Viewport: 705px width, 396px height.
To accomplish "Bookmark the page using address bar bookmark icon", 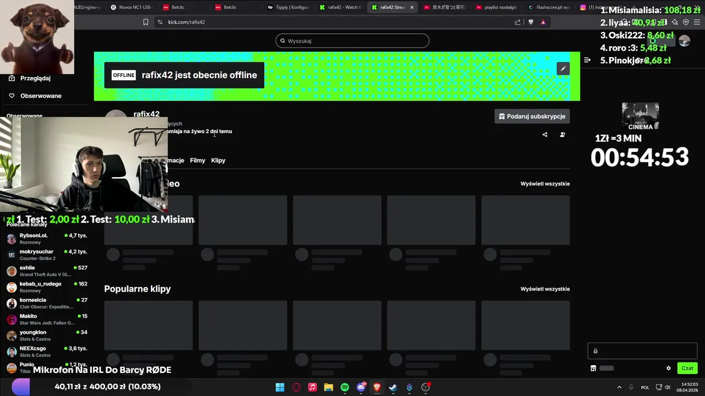I will (x=145, y=22).
